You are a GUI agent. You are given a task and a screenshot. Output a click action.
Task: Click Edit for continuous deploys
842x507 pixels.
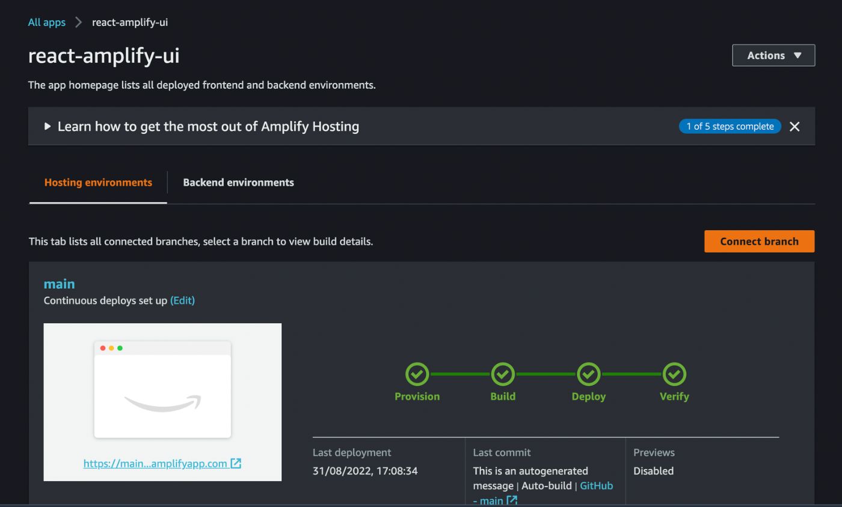tap(182, 300)
